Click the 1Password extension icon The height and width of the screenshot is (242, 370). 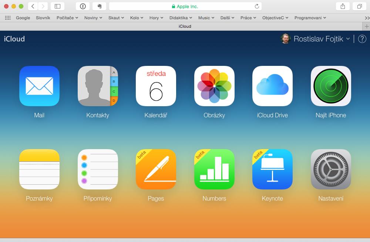tap(83, 6)
